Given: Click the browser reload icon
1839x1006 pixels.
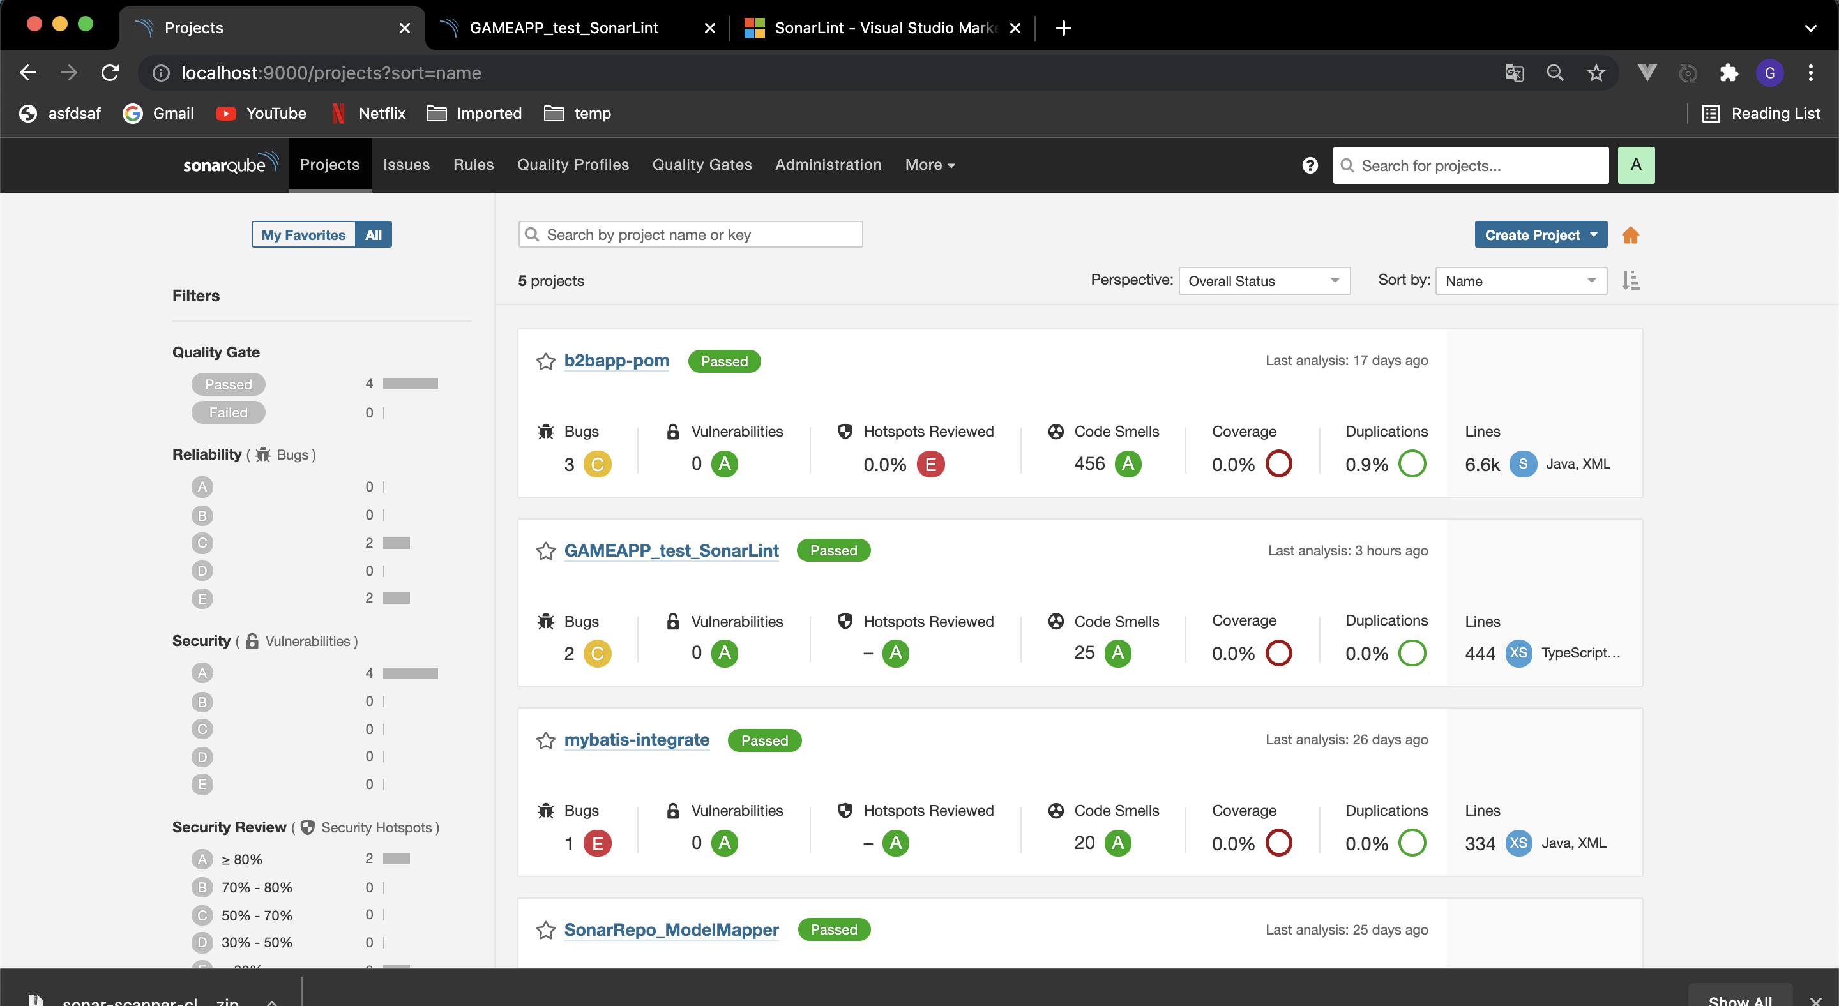Looking at the screenshot, I should [x=110, y=73].
